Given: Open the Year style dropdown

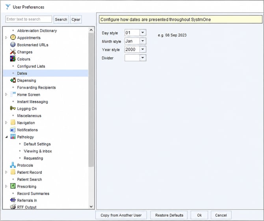Looking at the screenshot, I should [x=143, y=50].
